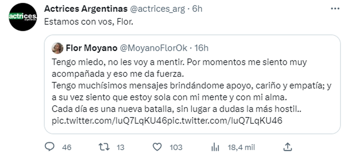Click the Actrices Argentinas profile avatar
Screen dimensions: 349x157
[x=23, y=17]
